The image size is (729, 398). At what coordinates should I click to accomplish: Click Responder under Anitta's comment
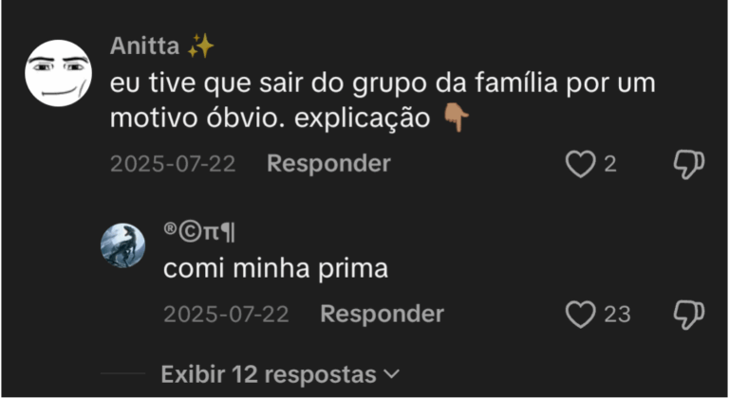pyautogui.click(x=328, y=164)
